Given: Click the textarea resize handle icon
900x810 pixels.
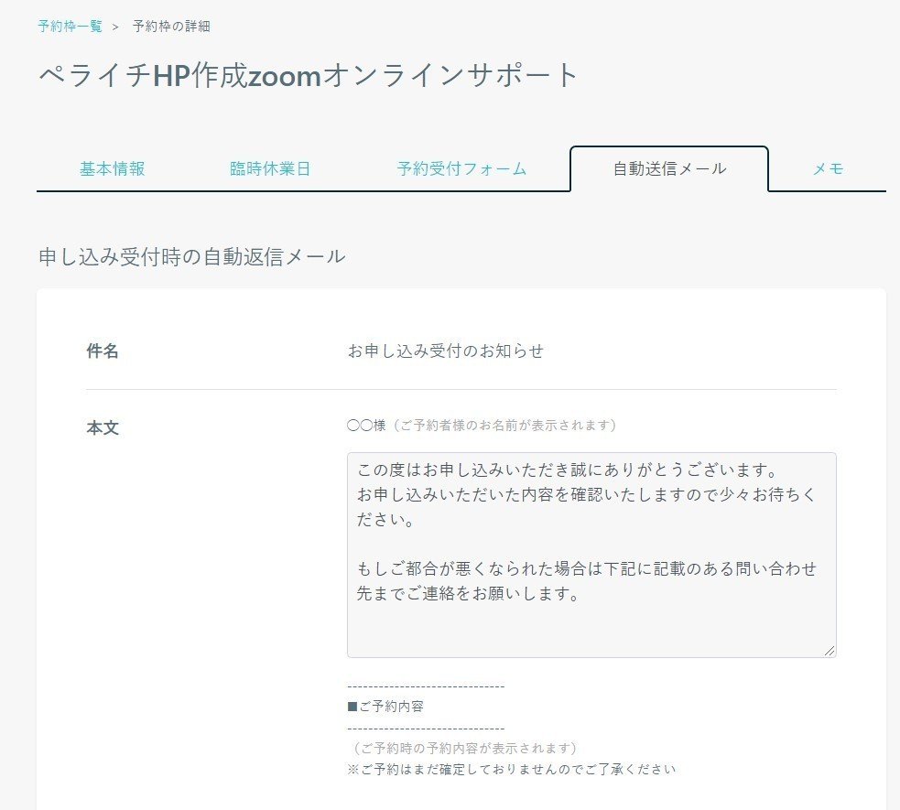Looking at the screenshot, I should point(830,650).
